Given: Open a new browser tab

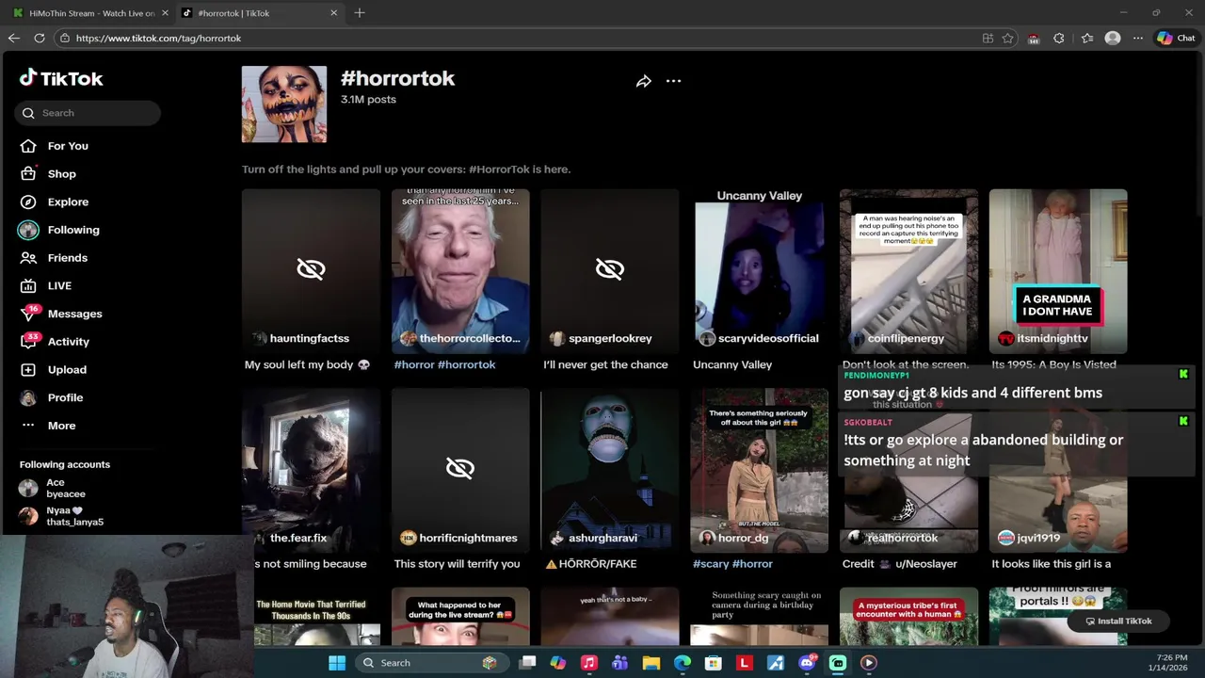Looking at the screenshot, I should coord(360,13).
